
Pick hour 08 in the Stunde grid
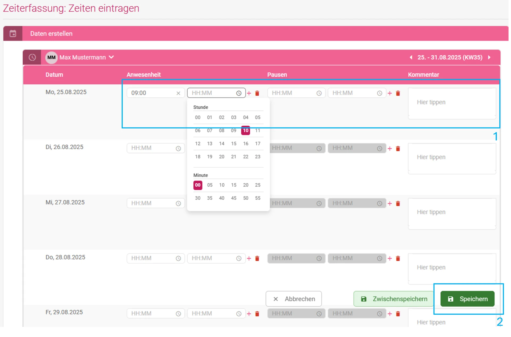(x=222, y=130)
